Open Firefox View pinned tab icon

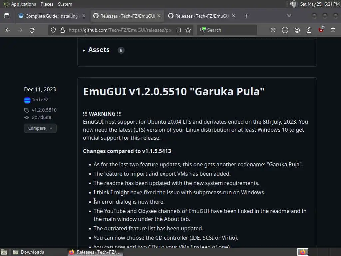click(7, 16)
